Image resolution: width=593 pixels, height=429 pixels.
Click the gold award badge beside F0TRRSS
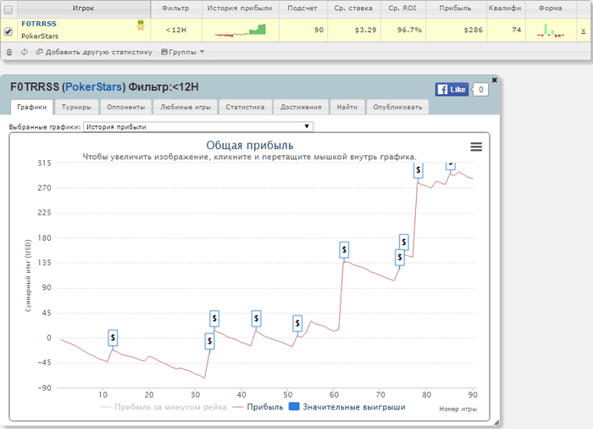141,25
